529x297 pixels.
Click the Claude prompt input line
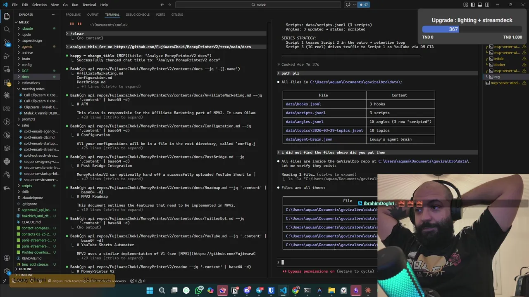(326, 262)
